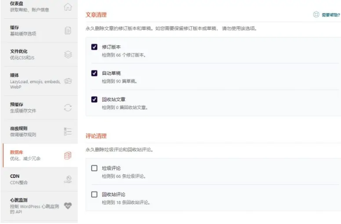This screenshot has width=341, height=224.
Task: Click the text 检测到 90 篇草稿
Action: 119,81
